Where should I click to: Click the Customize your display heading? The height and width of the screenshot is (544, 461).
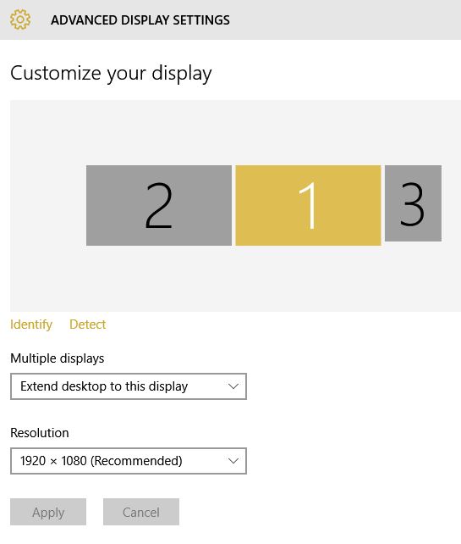[111, 74]
